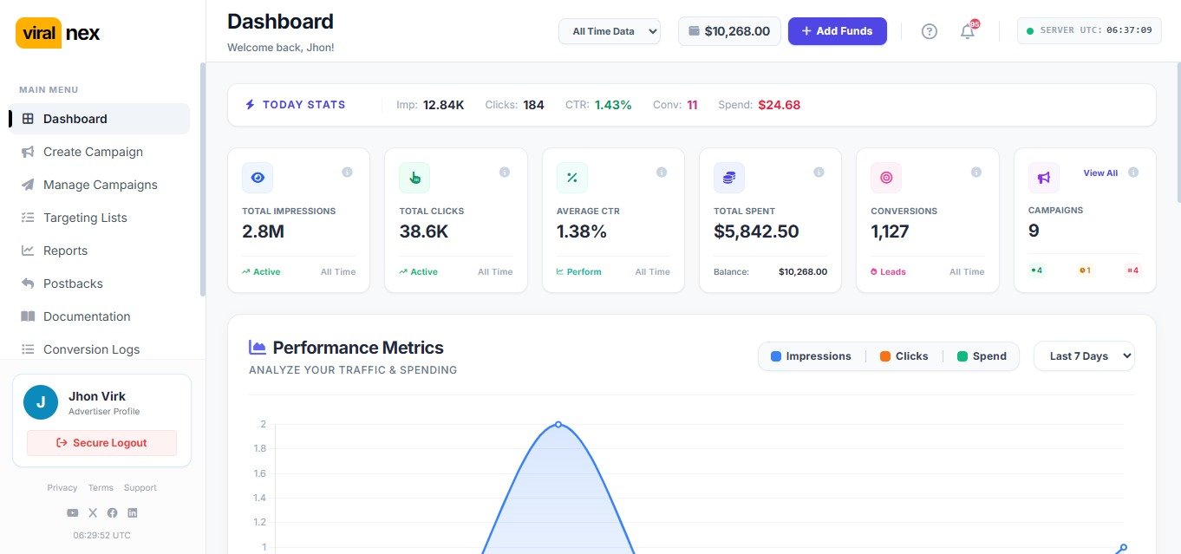The height and width of the screenshot is (554, 1181).
Task: Click the red campaigns count badge
Action: coord(1132,270)
